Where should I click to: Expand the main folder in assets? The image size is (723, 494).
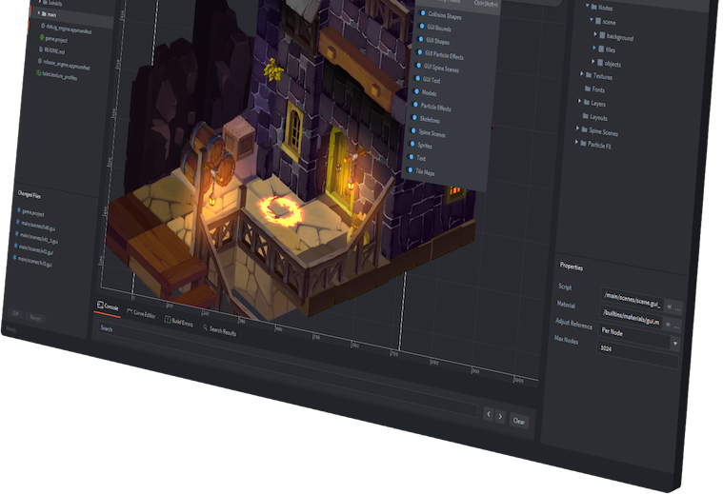pos(39,13)
